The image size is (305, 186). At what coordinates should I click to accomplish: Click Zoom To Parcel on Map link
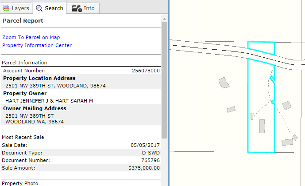click(31, 37)
